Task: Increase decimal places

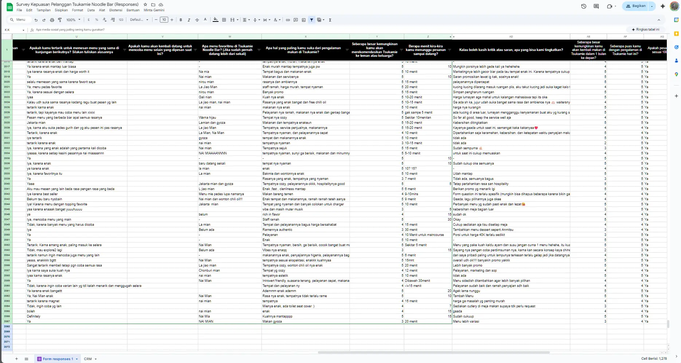Action: tap(113, 20)
